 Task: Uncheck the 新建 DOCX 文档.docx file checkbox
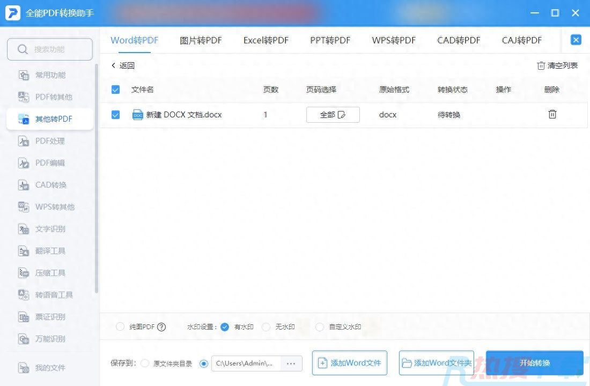(x=115, y=114)
